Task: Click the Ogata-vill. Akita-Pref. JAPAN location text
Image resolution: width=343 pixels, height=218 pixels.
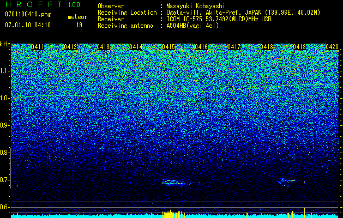Action: pyautogui.click(x=243, y=13)
